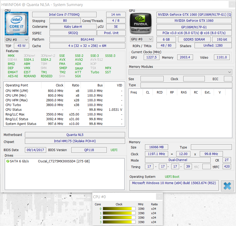Open the CPU #0 selector dropdown
236x226 pixels.
point(17,40)
